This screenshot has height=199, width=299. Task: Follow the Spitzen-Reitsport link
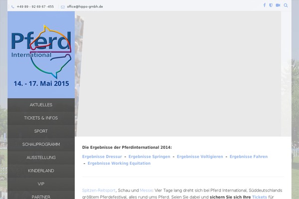click(x=99, y=191)
